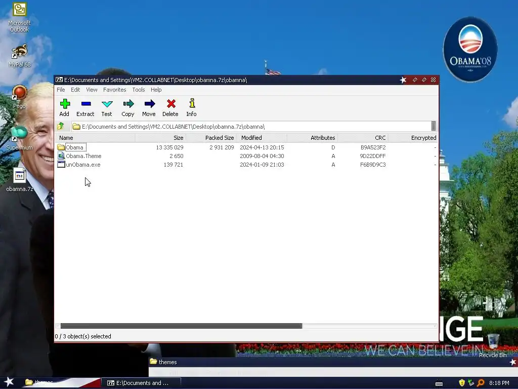Click the keyboard tray icon
This screenshot has height=389, width=518.
point(439,383)
